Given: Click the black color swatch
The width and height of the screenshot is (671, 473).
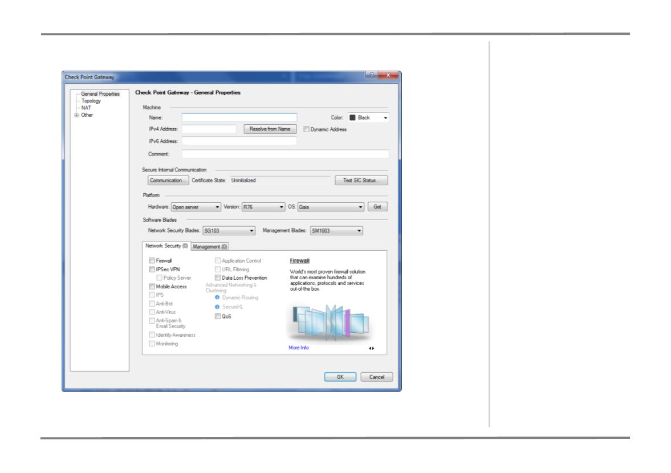Looking at the screenshot, I should point(353,117).
